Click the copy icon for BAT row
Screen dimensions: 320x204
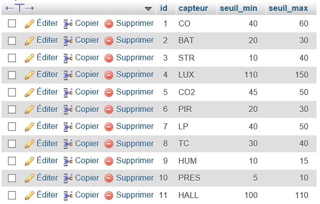pyautogui.click(x=68, y=41)
